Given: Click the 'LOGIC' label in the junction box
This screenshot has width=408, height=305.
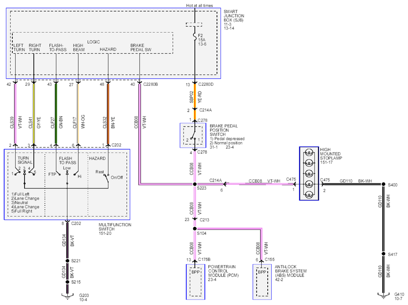Looking at the screenshot, I should click(94, 42).
